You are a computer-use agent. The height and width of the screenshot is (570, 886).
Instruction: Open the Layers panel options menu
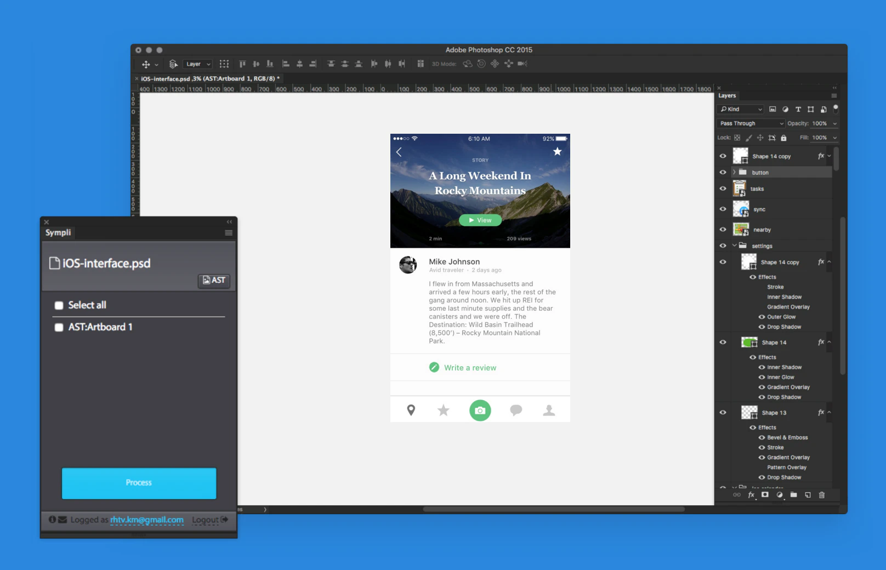(x=834, y=95)
